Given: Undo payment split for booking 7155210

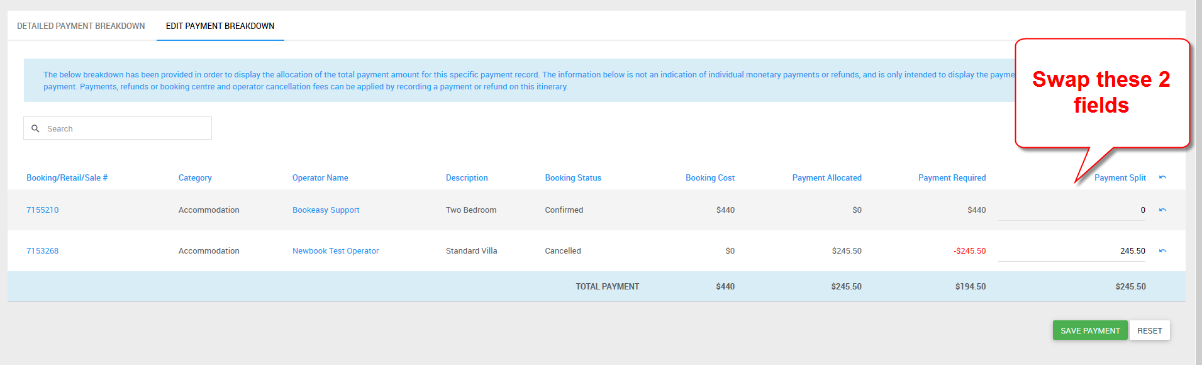Looking at the screenshot, I should pyautogui.click(x=1162, y=210).
